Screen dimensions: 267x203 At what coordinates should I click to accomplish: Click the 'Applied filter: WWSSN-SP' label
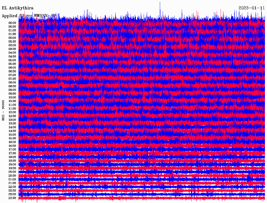tap(29, 16)
